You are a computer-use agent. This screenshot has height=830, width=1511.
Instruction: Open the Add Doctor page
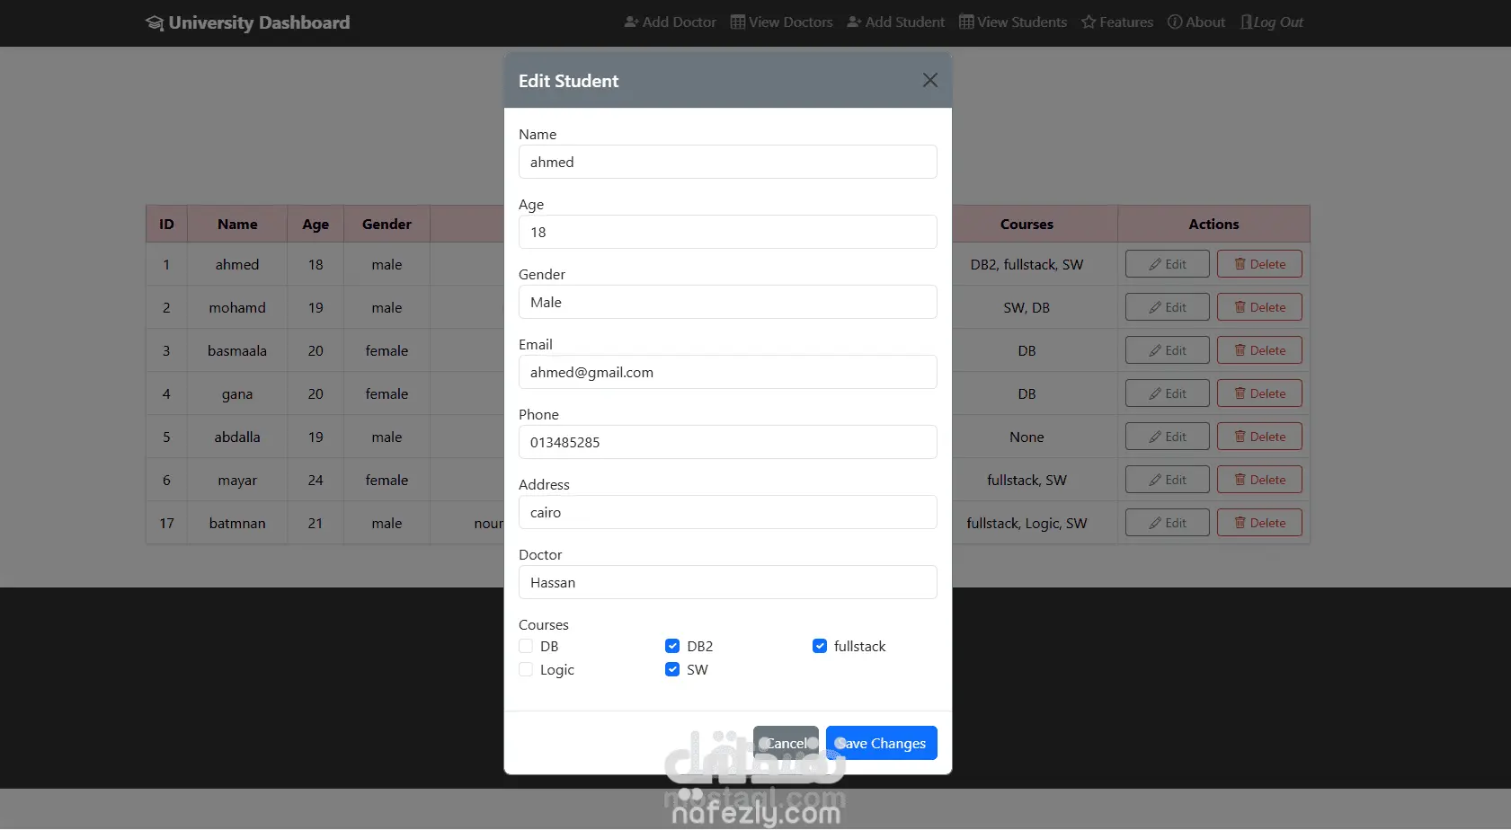coord(670,22)
